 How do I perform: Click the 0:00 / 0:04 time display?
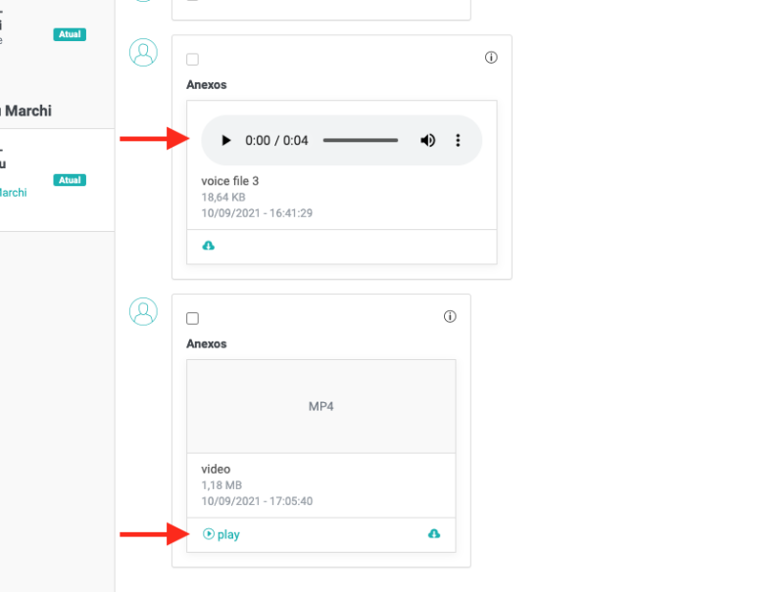point(276,141)
